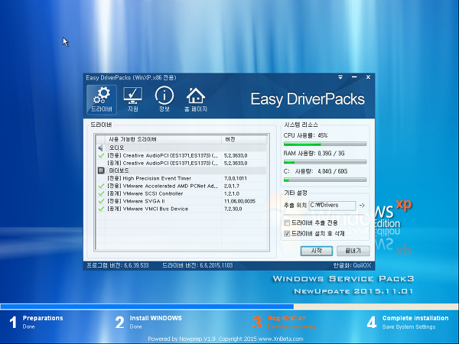Image resolution: width=459 pixels, height=344 pixels.
Task: Click the 오디오 category row label
Action: pos(116,148)
